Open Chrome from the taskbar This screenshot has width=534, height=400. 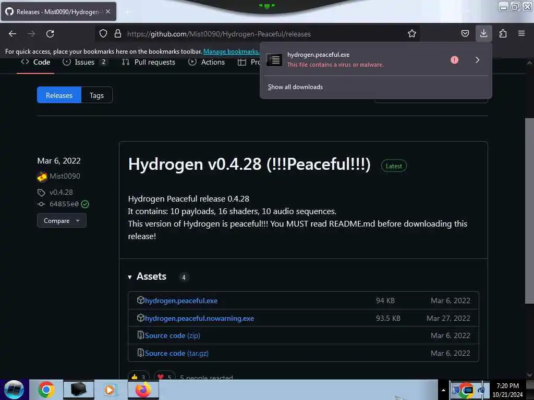(x=46, y=390)
